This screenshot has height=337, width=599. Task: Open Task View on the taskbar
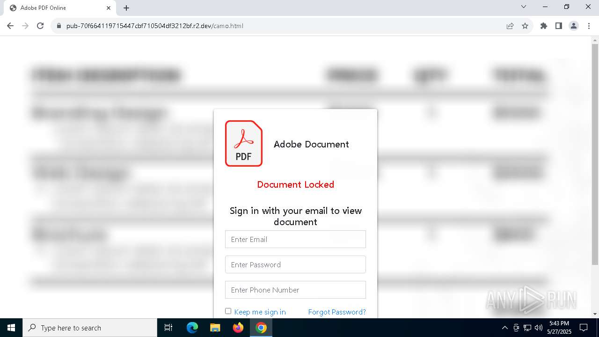[168, 328]
